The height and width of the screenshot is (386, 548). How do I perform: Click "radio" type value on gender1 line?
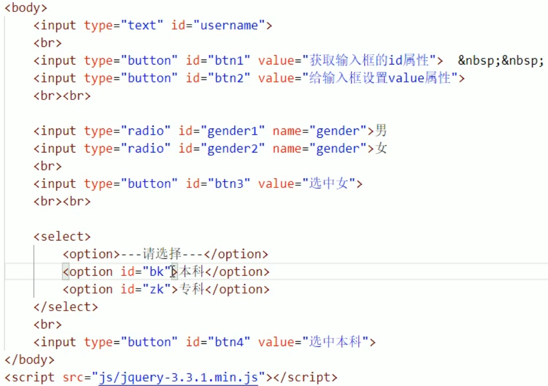(145, 131)
